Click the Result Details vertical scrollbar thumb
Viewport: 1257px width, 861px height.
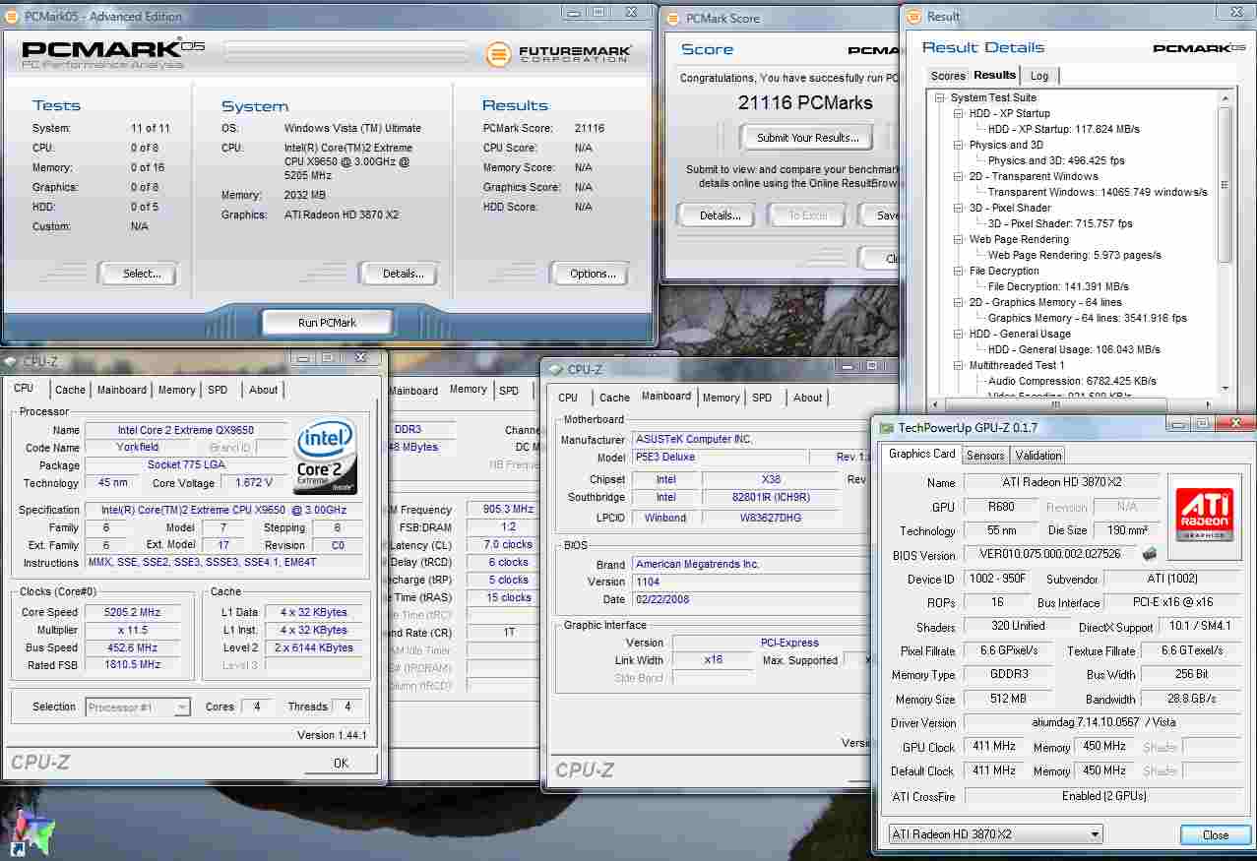point(1226,184)
